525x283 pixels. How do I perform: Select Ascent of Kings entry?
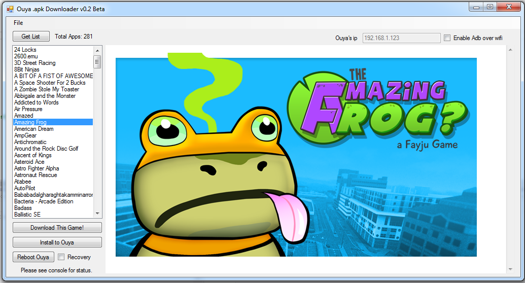tap(53, 155)
